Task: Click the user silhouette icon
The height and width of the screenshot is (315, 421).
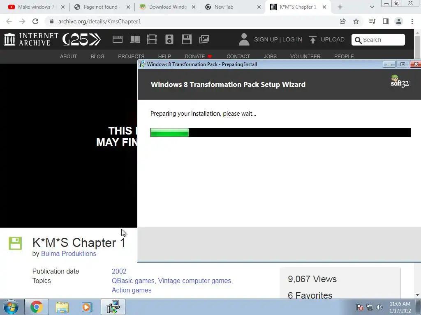Action: pyautogui.click(x=244, y=39)
